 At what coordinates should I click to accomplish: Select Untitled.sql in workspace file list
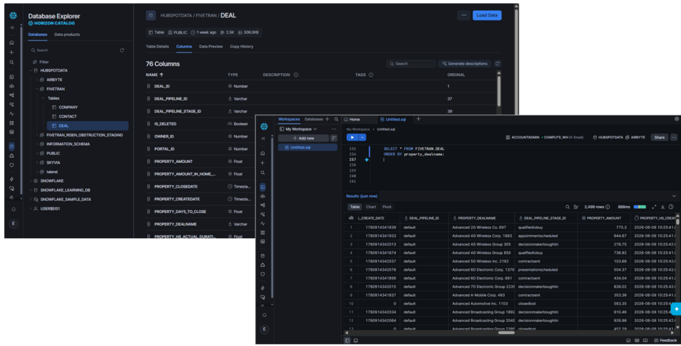click(x=307, y=147)
